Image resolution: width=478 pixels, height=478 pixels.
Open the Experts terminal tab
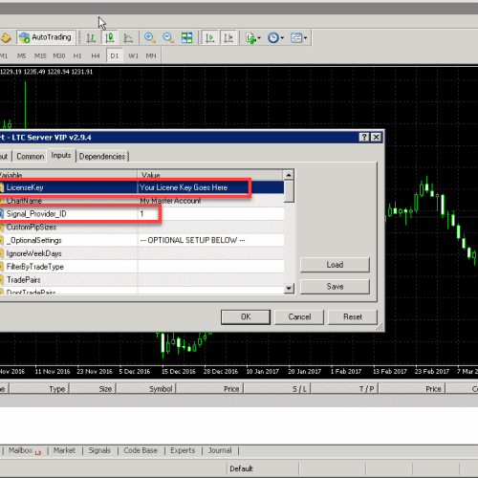pos(183,450)
